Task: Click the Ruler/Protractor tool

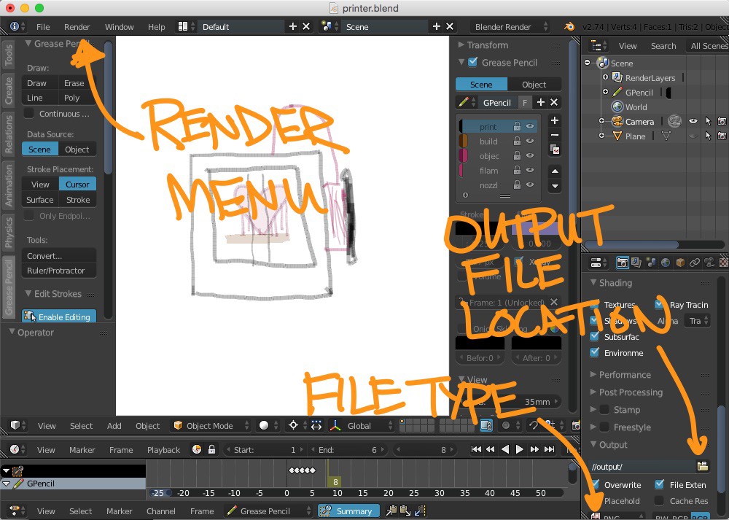Action: tap(59, 271)
